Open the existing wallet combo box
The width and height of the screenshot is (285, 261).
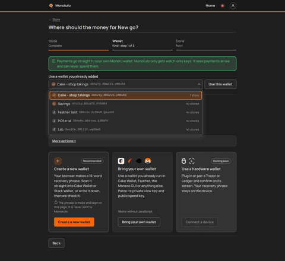(125, 84)
